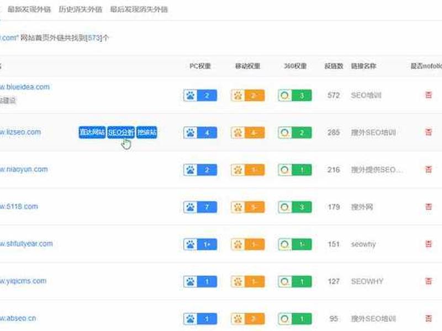Viewport: 442px width, 331px height.
Task: Click the total count 573 in summary
Action: point(94,38)
